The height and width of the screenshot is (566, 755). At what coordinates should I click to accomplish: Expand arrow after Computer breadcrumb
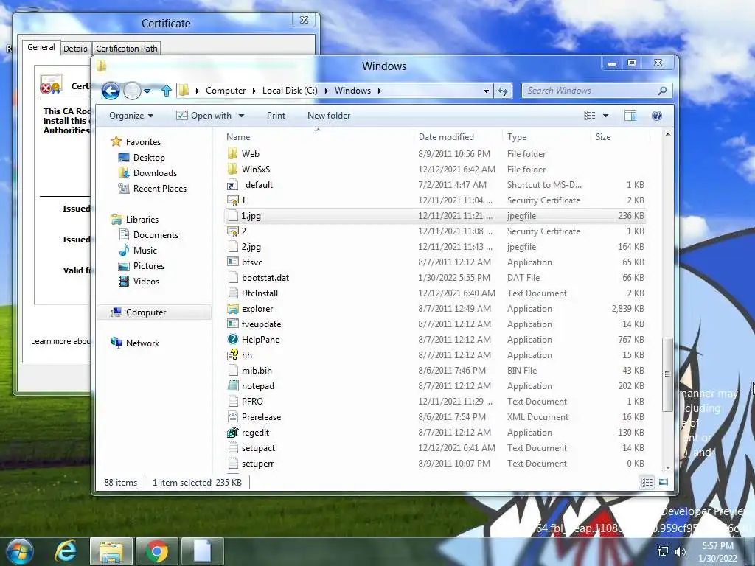tap(254, 91)
